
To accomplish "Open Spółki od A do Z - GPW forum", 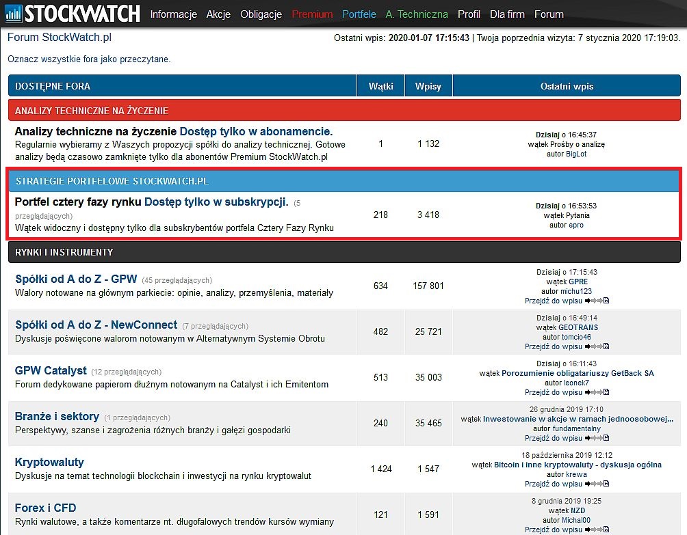I will pyautogui.click(x=76, y=279).
